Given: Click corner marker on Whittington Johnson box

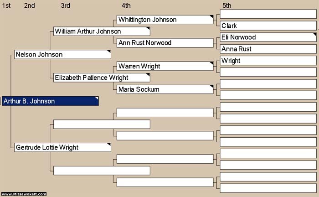Looking at the screenshot, I should pyautogui.click(x=211, y=16).
